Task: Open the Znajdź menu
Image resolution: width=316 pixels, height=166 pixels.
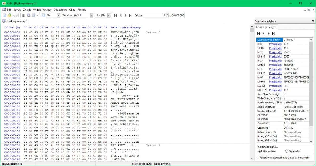Action: click(x=27, y=9)
